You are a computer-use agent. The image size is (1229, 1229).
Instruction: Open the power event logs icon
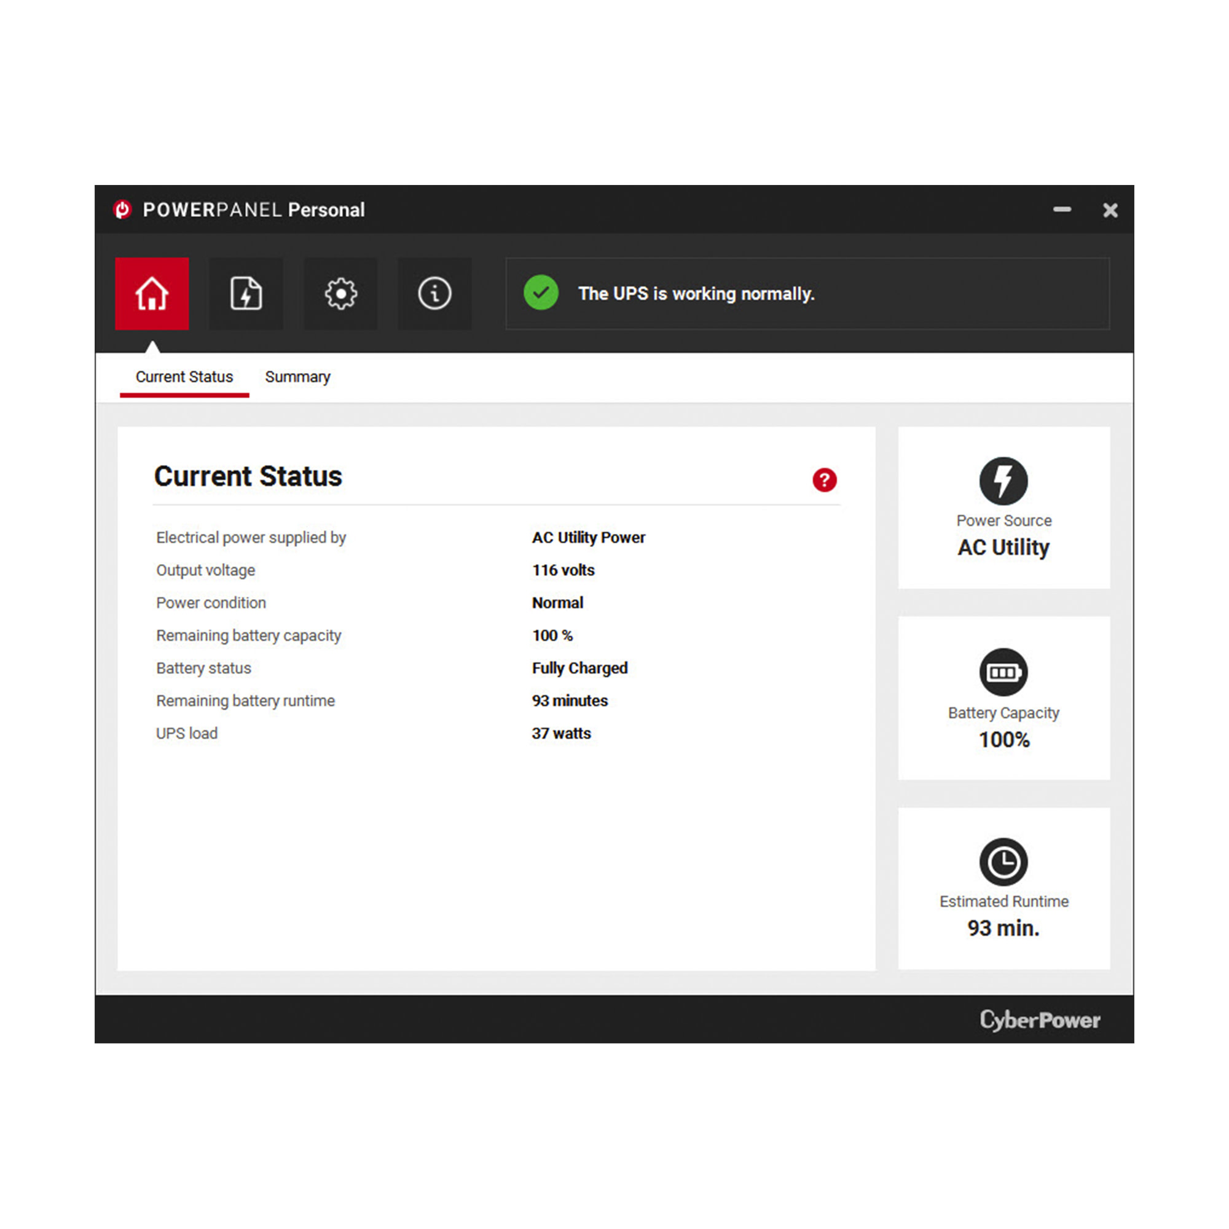point(246,293)
